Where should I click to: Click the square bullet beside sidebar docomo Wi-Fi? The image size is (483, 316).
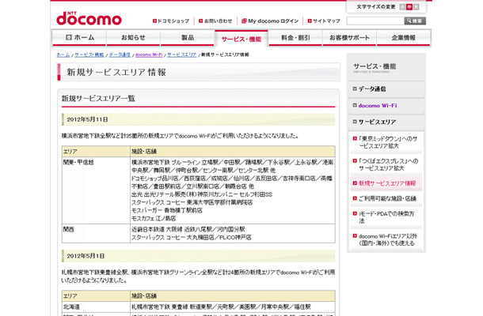pyautogui.click(x=355, y=105)
